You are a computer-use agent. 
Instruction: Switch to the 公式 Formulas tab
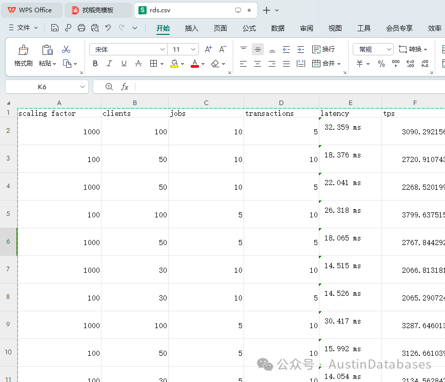pos(249,28)
